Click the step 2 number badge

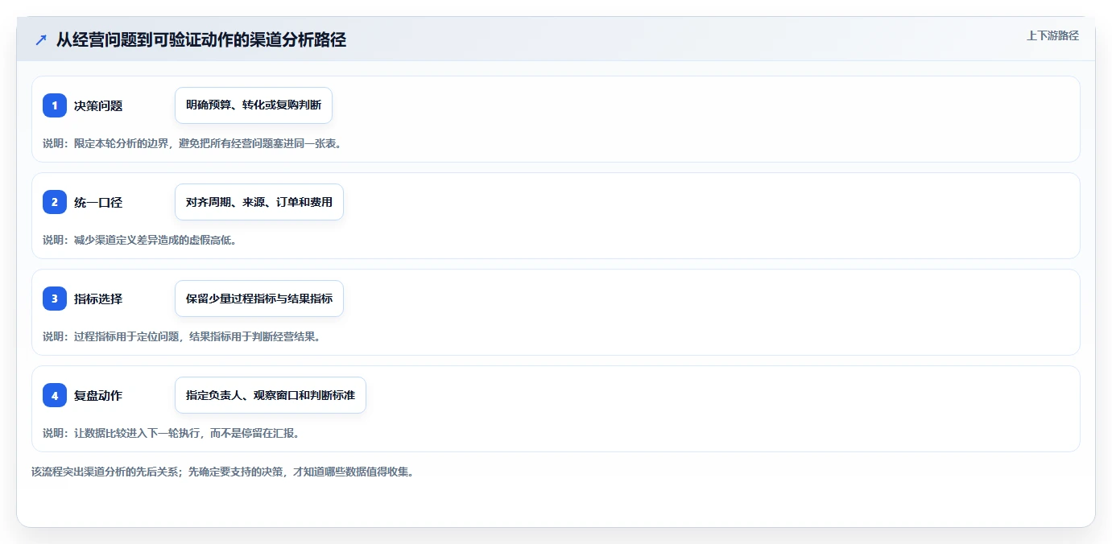point(55,202)
